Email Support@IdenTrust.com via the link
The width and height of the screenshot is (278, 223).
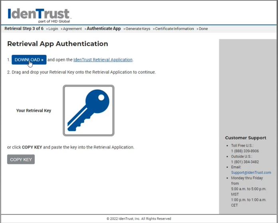(251, 173)
